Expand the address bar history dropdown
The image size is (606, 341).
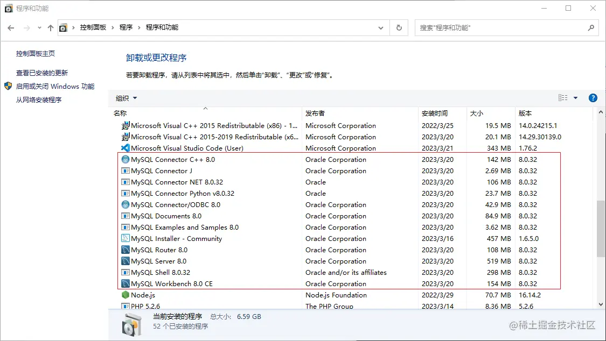(381, 28)
